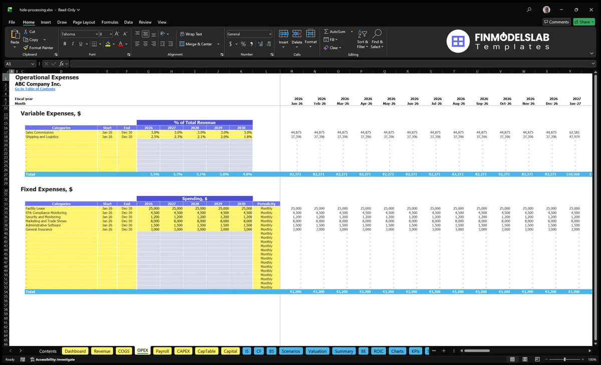Click the Delete cells icon

click(x=297, y=34)
